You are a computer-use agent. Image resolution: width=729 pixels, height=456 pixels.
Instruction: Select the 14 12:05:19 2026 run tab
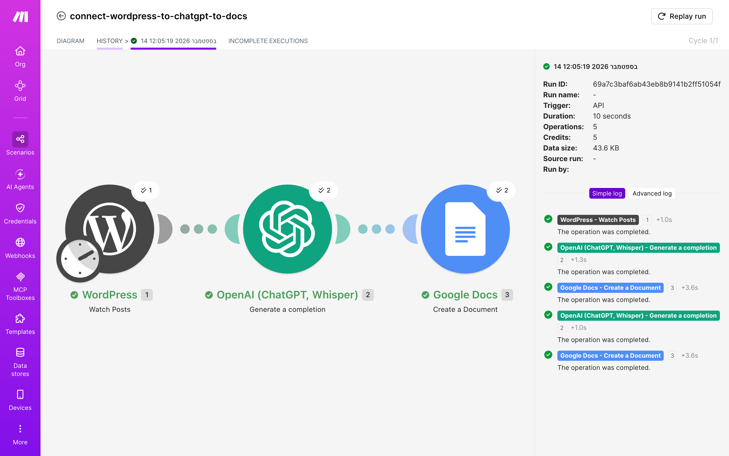pos(173,41)
